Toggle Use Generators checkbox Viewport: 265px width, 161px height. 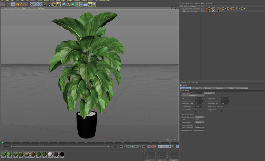[x=196, y=112]
